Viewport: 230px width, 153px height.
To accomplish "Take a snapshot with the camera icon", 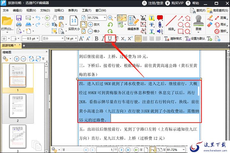I will [x=61, y=18].
